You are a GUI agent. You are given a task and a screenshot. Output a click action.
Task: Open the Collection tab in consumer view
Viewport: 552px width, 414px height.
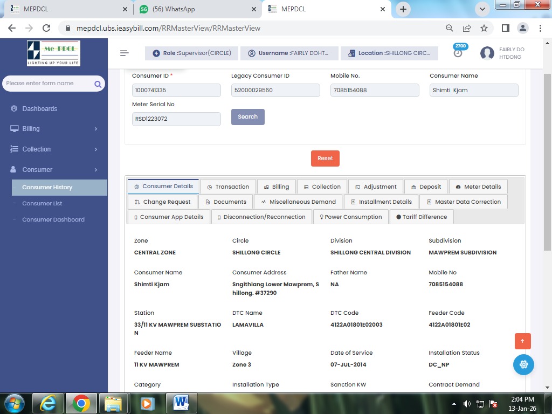coord(322,187)
